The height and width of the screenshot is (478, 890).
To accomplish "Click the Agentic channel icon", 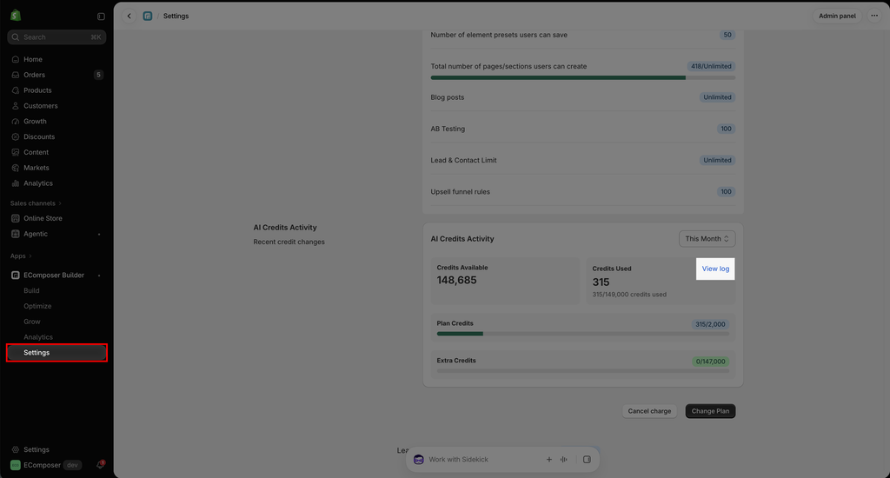I will [16, 234].
